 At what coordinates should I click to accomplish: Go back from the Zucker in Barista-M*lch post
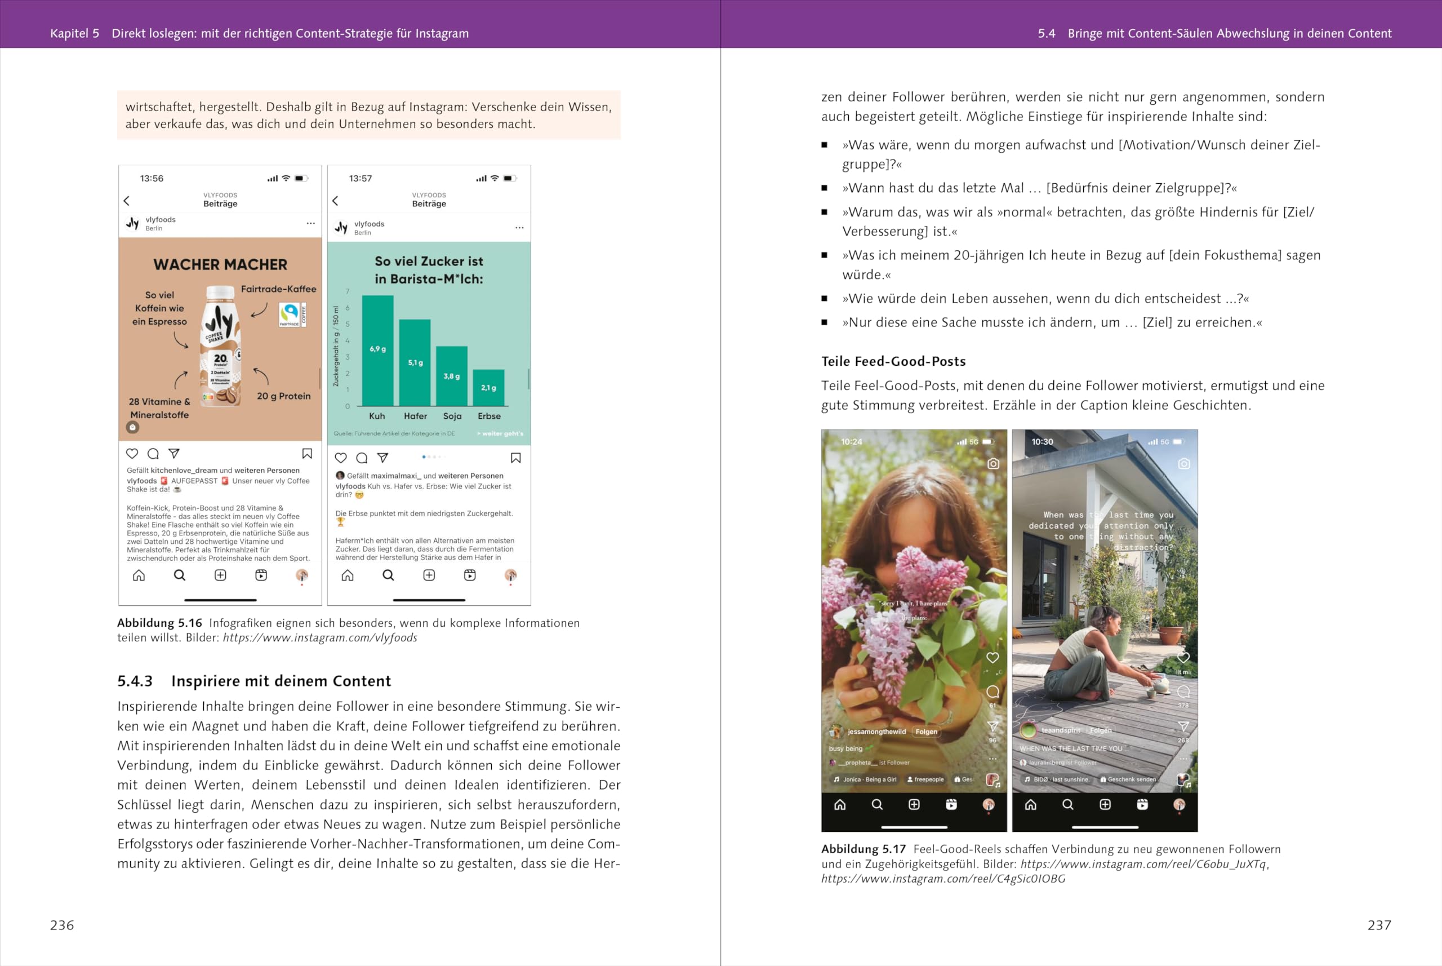pos(335,201)
